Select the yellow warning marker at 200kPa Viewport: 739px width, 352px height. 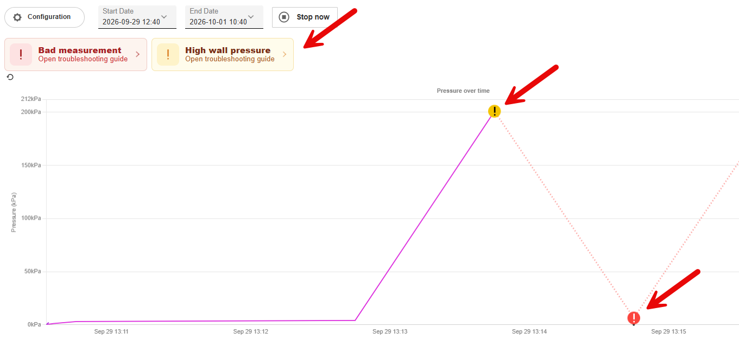point(494,111)
